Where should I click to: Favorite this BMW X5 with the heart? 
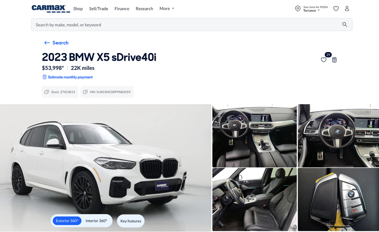(x=324, y=60)
